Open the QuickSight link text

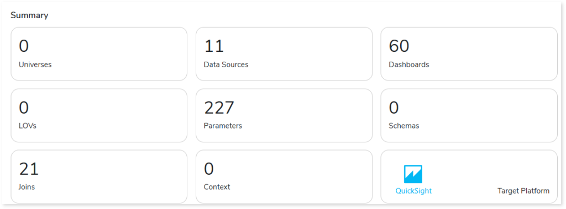pos(413,191)
